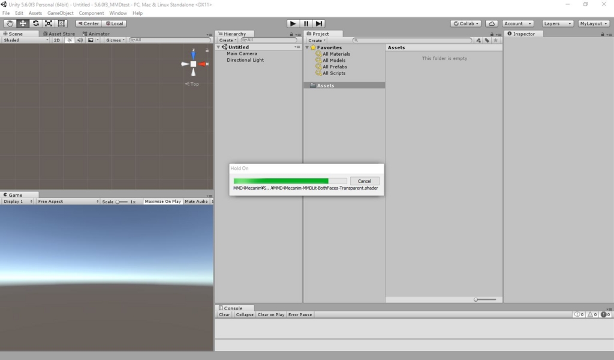Viewport: 614px width, 360px height.
Task: Open the Assets menu
Action: [35, 13]
